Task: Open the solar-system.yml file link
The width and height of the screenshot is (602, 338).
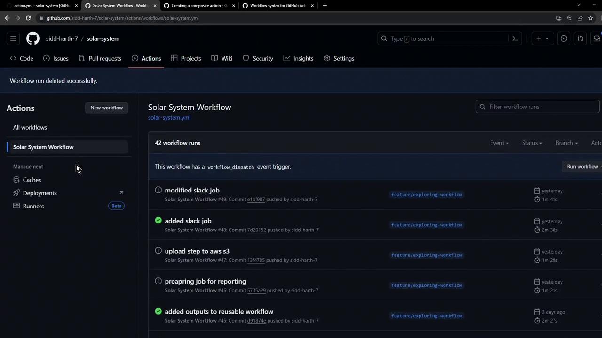Action: click(x=169, y=117)
